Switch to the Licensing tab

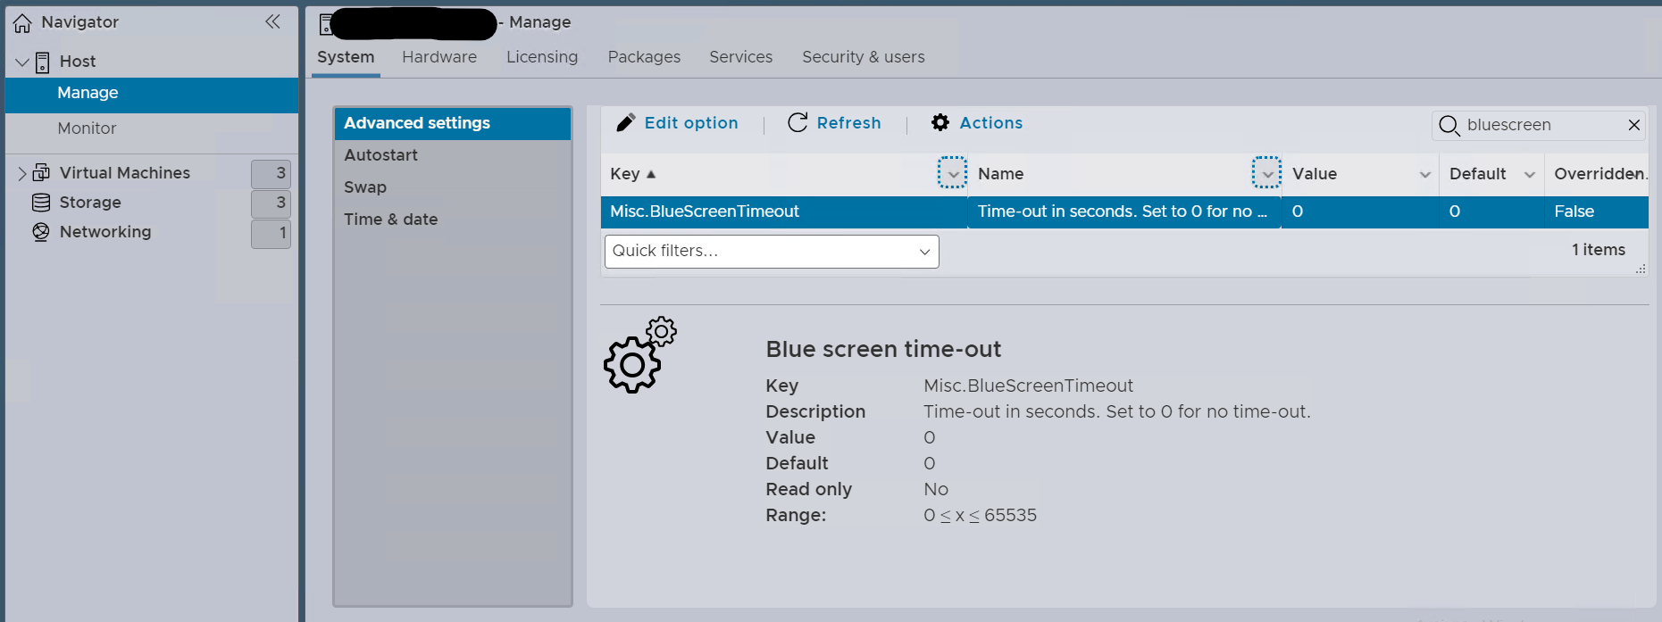(542, 57)
